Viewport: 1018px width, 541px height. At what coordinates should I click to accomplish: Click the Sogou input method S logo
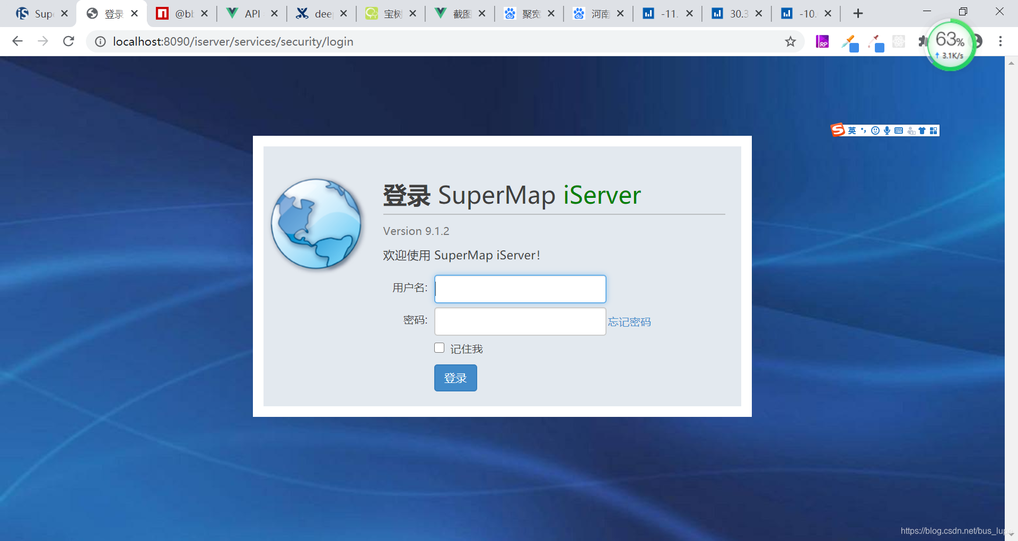coord(838,130)
